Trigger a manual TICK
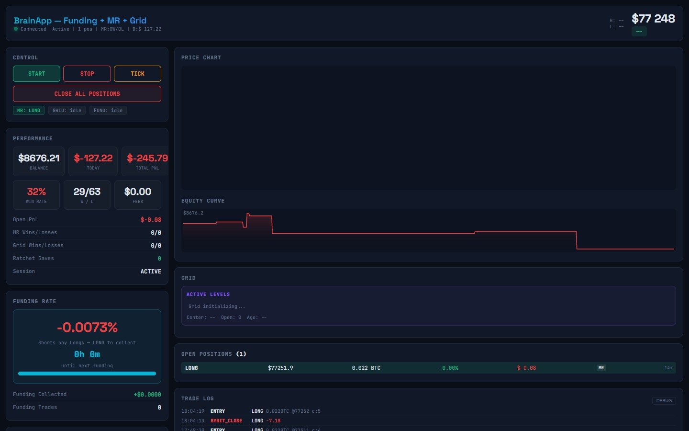Viewport: 689px width, 431px height. click(x=137, y=74)
